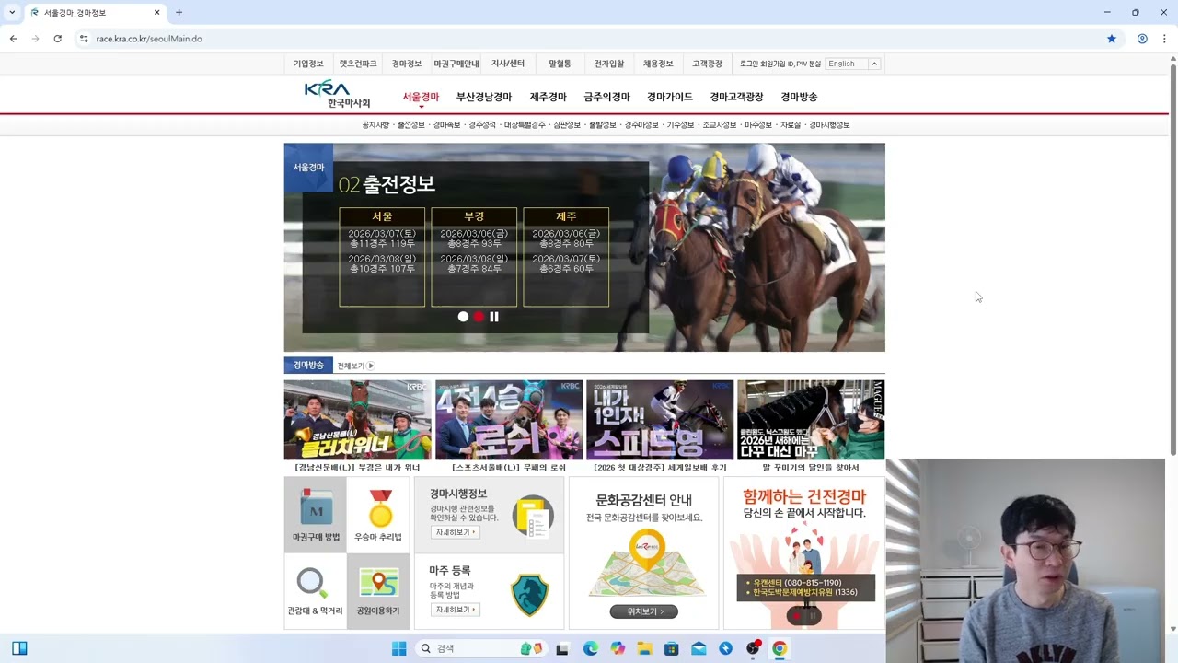Open 경마시행정보 submenu item
Screen dimensions: 1178x663
pos(829,124)
